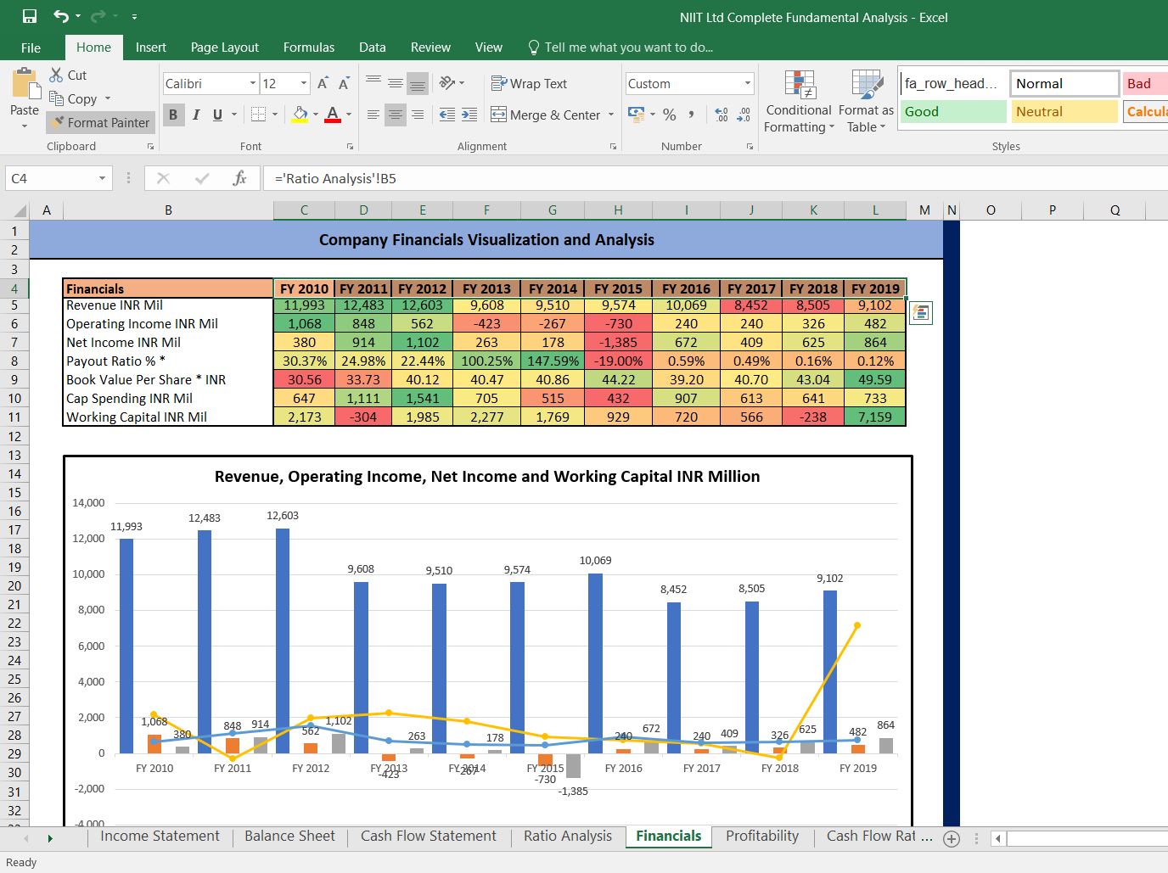Increase font size with the larger A icon
Screen dimensions: 1168x873
[x=323, y=83]
